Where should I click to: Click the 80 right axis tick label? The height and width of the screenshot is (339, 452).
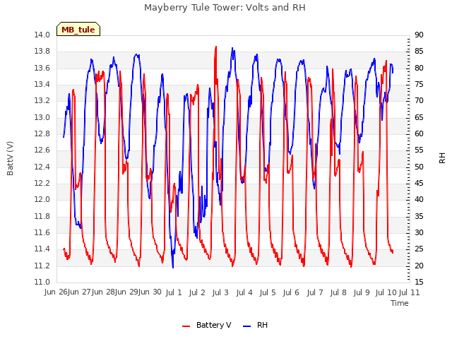pyautogui.click(x=419, y=69)
